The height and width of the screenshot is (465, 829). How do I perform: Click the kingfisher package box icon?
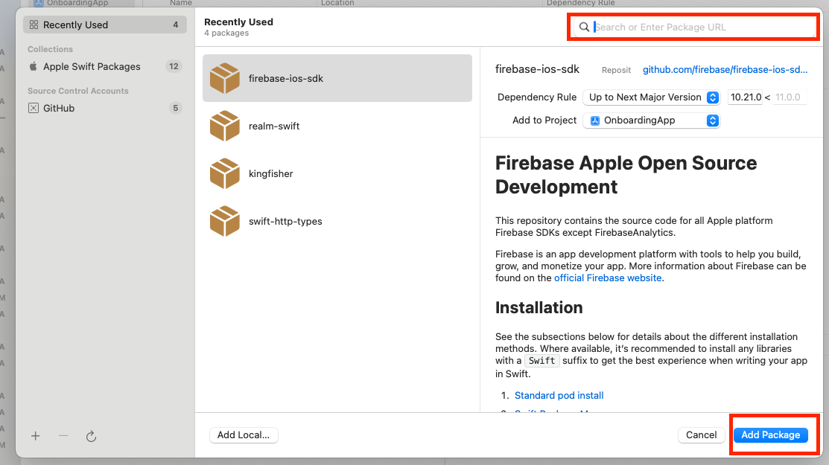[224, 173]
